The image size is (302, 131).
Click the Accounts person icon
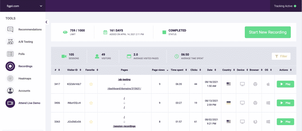[x=10, y=91]
